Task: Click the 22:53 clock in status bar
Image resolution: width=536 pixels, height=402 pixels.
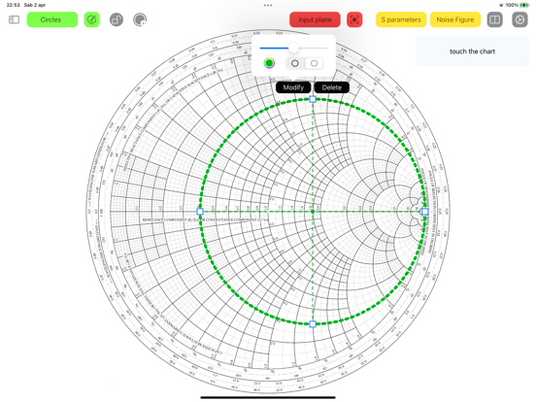Action: tap(13, 5)
